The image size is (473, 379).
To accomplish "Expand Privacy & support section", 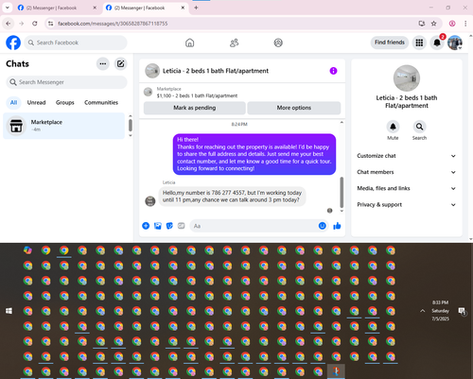I will coord(407,205).
